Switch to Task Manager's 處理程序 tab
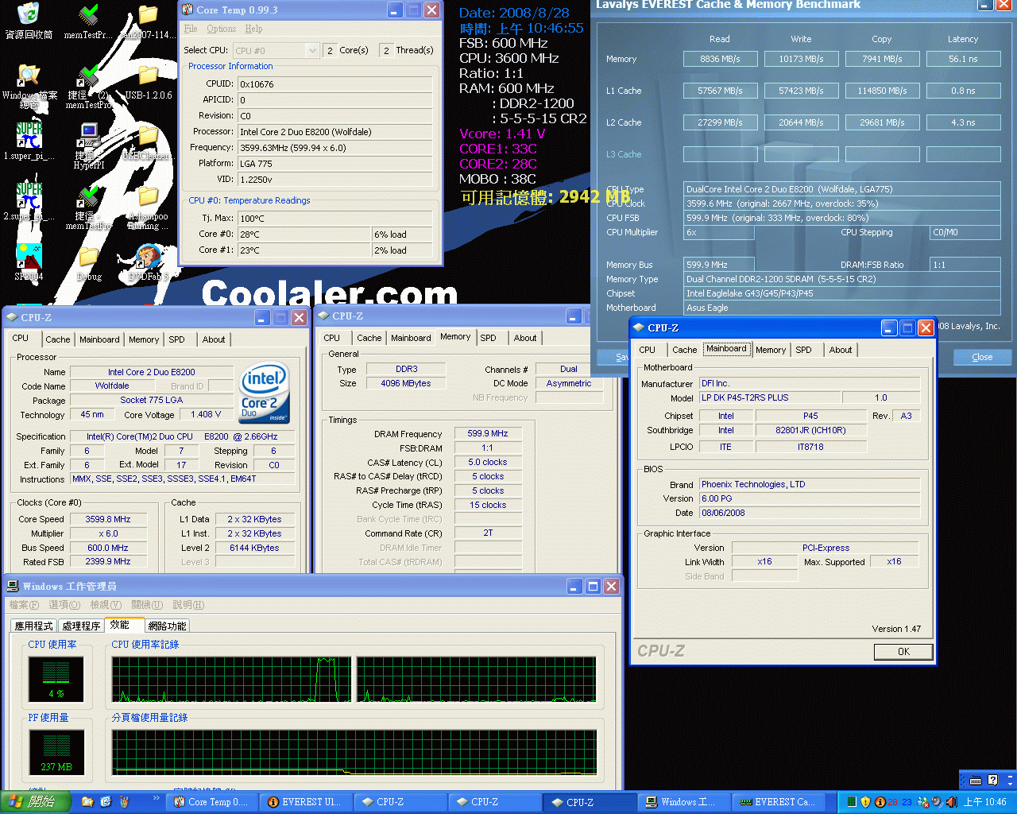 click(x=81, y=626)
